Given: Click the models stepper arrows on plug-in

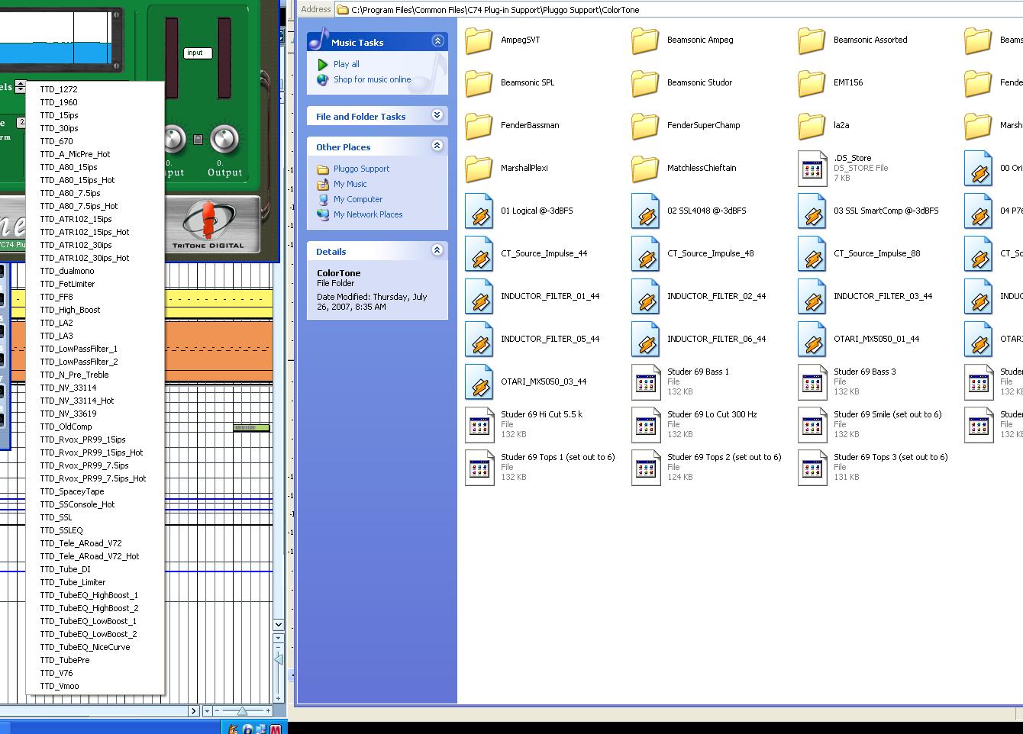Looking at the screenshot, I should click(21, 87).
